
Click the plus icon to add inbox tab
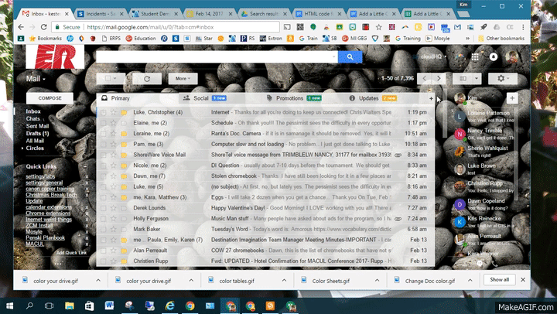point(431,98)
